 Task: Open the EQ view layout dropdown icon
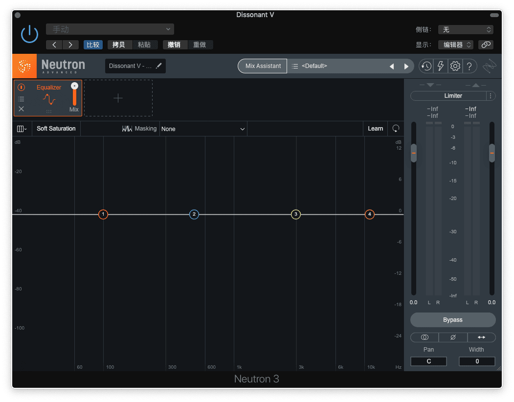[x=22, y=129]
